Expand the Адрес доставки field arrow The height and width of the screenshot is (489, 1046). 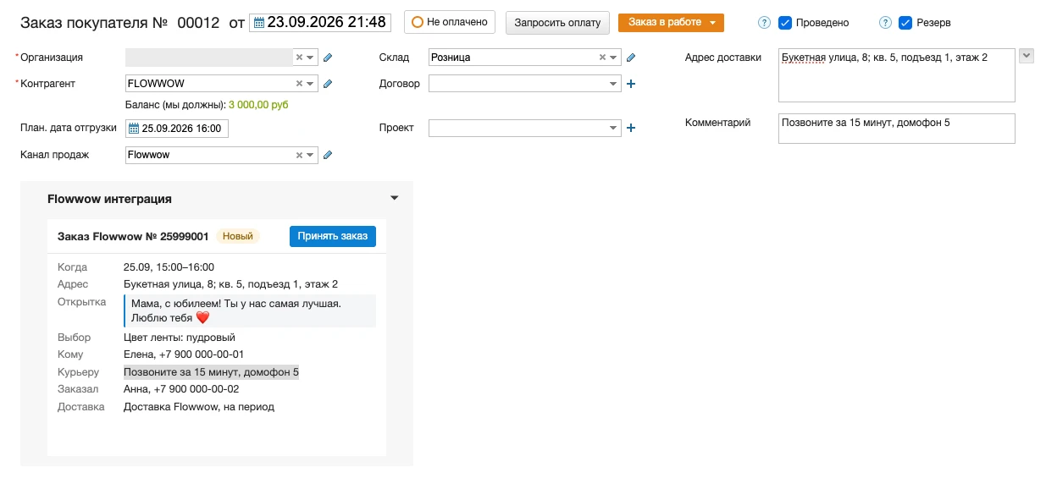pyautogui.click(x=1027, y=56)
